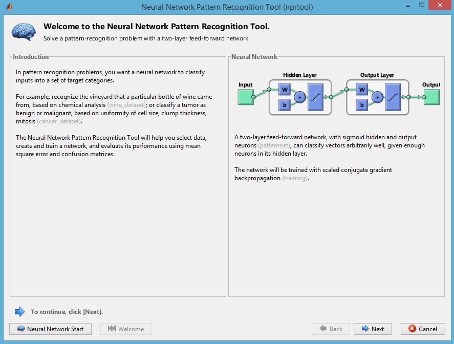Click the plus sum node in the Hidden Layer
This screenshot has height=344, width=454.
pyautogui.click(x=300, y=97)
